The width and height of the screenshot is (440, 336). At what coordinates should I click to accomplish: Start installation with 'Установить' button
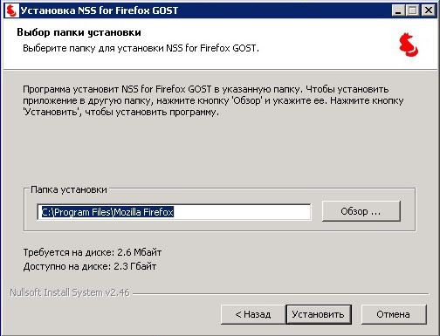pyautogui.click(x=319, y=314)
